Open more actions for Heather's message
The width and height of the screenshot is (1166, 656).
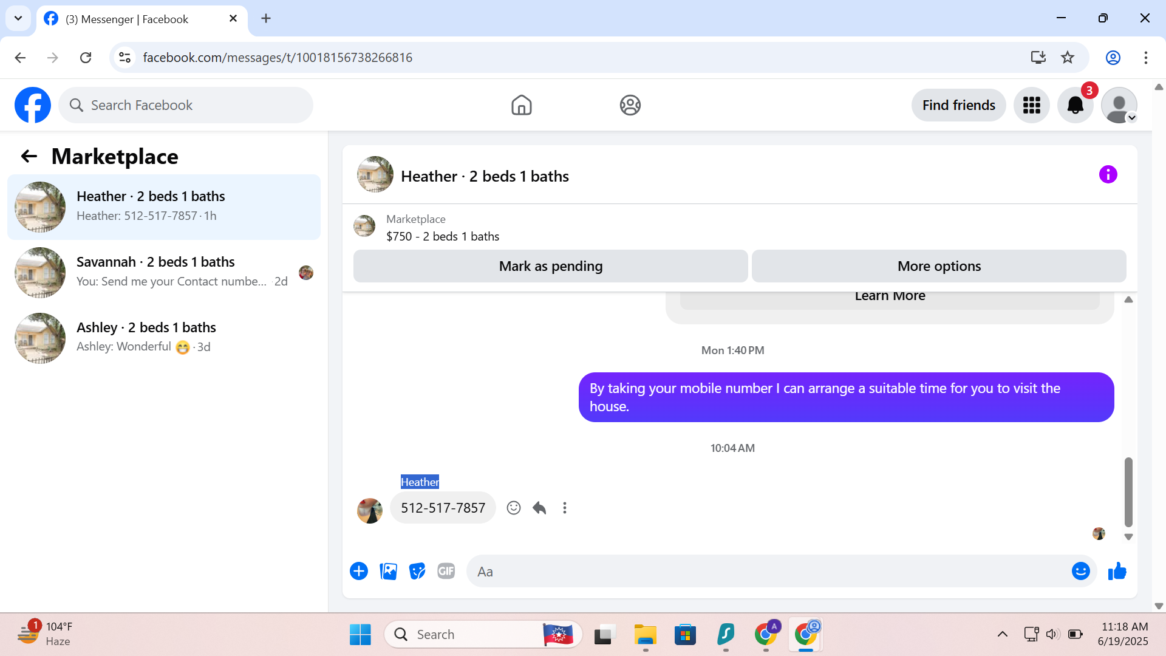tap(565, 508)
